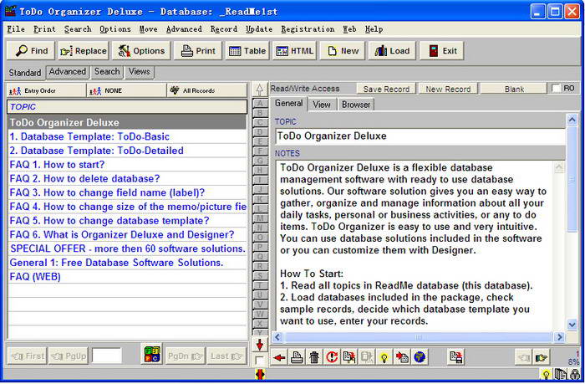Viewport: 585px width, 384px height.
Task: Click letter M in alphabet index
Action: pos(260,218)
